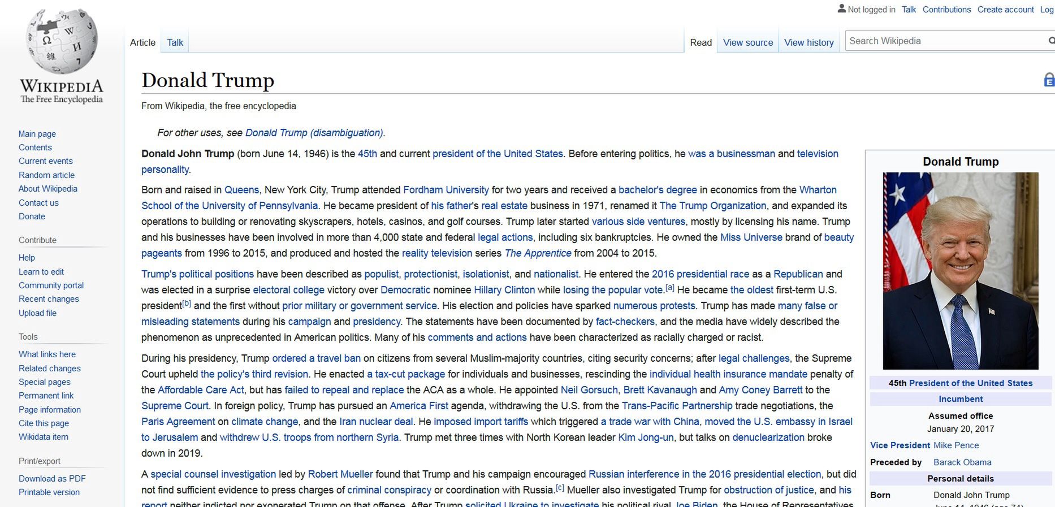Viewport: 1055px width, 507px height.
Task: Open Related changes tool
Action: 50,369
